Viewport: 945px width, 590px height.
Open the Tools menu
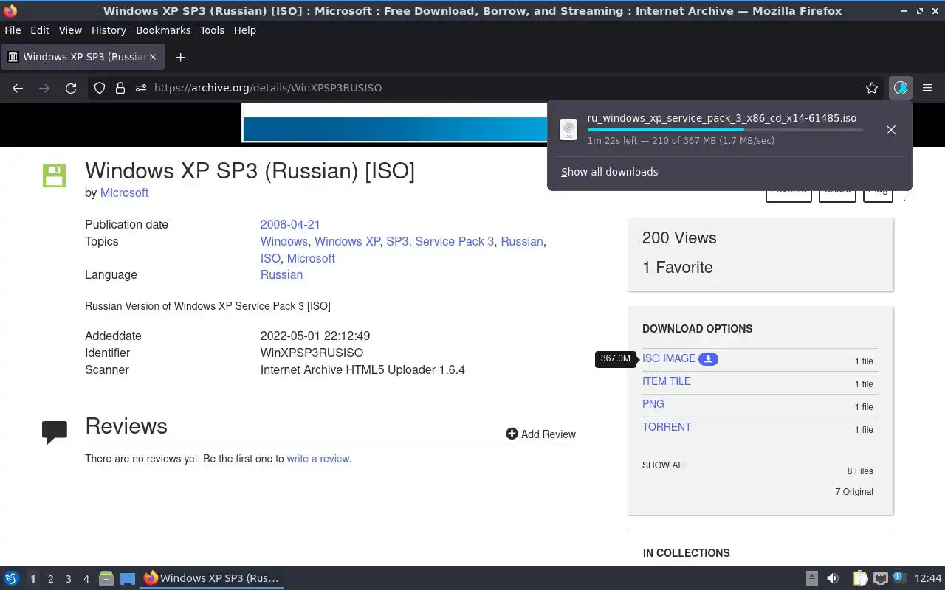[x=212, y=30]
